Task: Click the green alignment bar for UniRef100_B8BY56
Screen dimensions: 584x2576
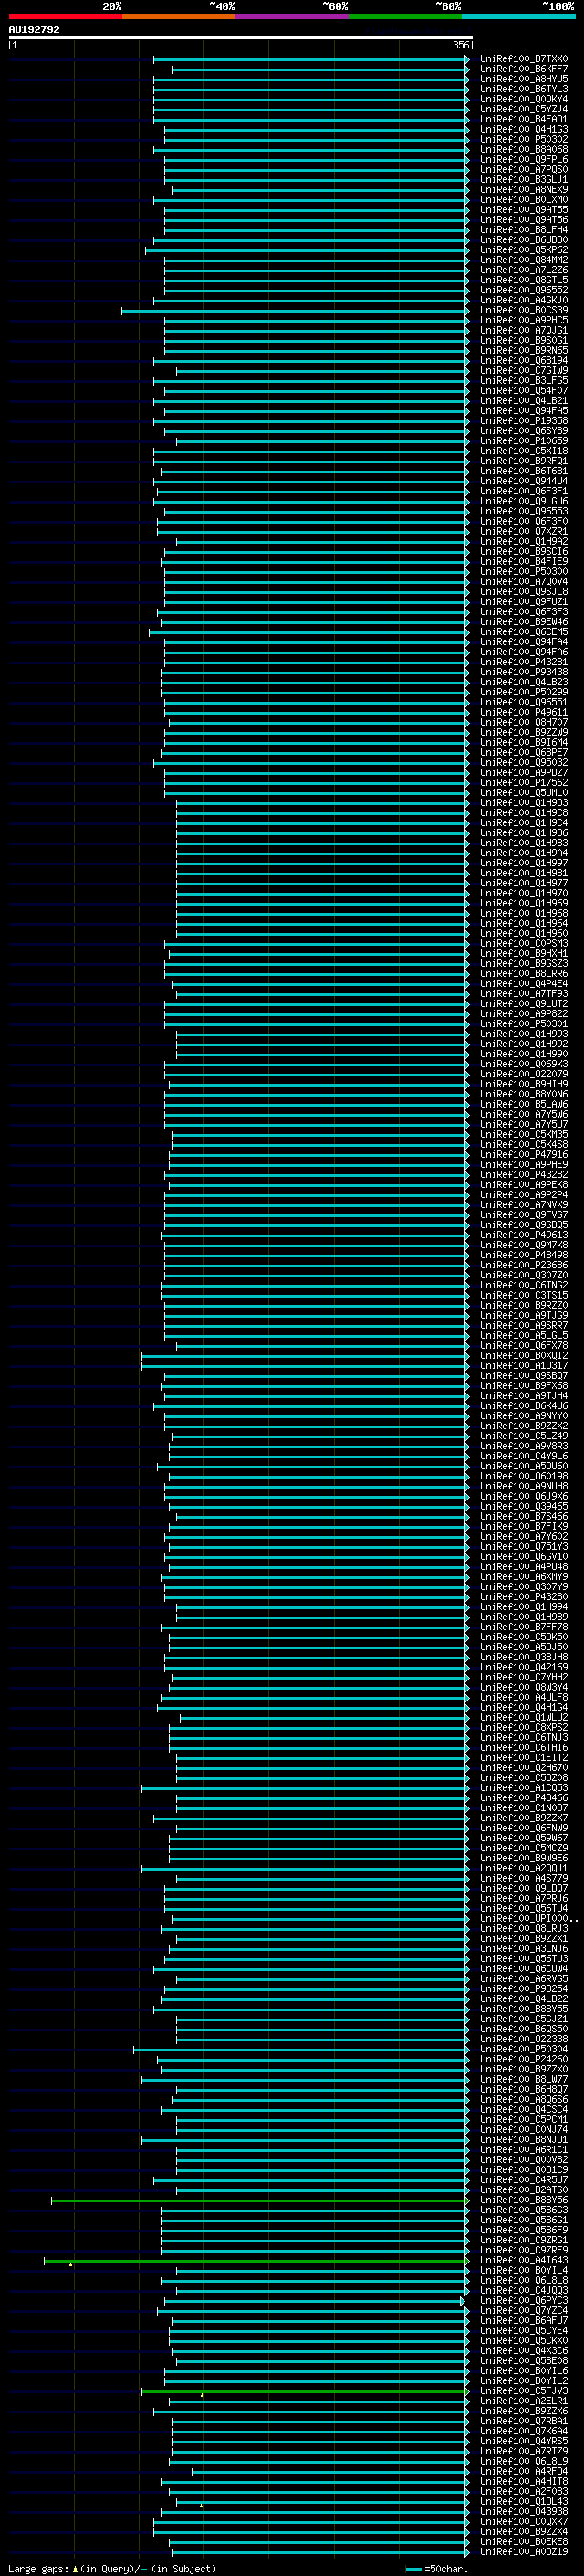Action: pos(259,2201)
